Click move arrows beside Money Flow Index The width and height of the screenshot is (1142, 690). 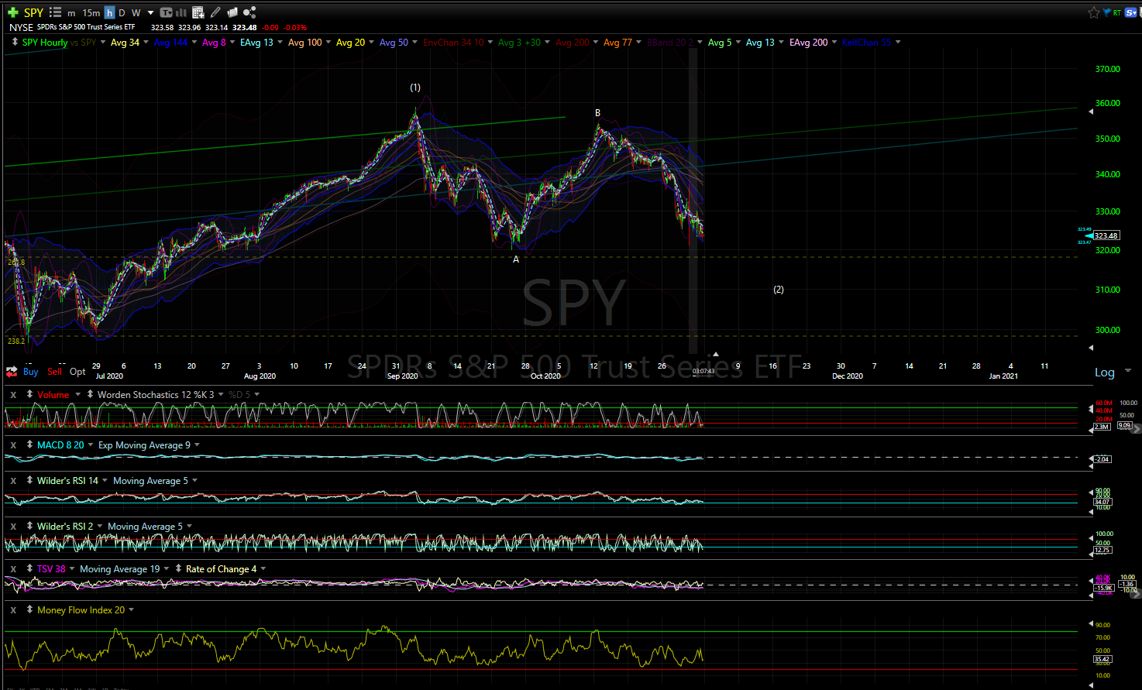(29, 610)
